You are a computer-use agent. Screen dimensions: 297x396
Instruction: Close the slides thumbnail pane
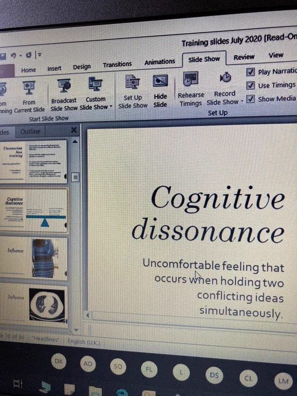pyautogui.click(x=74, y=130)
